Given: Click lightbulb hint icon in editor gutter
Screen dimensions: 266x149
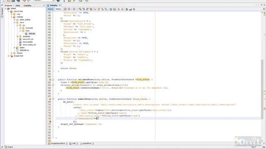Looking at the screenshot, I should 50,121.
